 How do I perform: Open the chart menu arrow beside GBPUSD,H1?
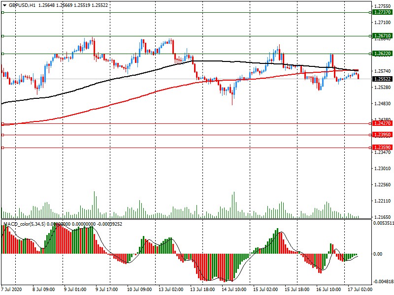pos(4,5)
